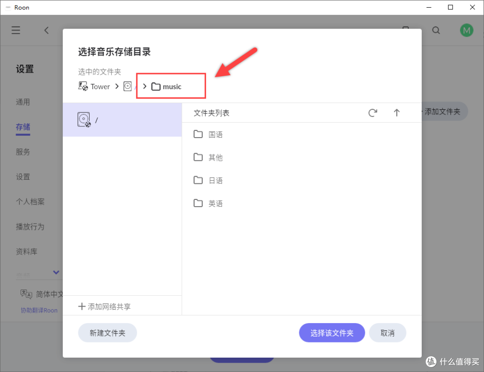The width and height of the screenshot is (484, 372).
Task: Open 协助翻译Roon link
Action: [x=40, y=310]
